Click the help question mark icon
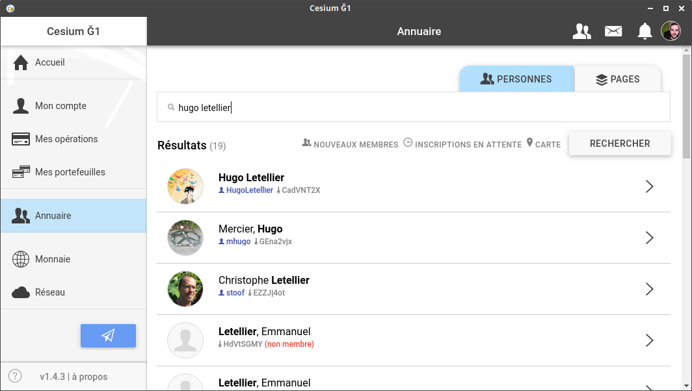 click(15, 376)
